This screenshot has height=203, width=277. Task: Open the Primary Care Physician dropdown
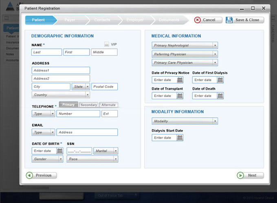point(185,63)
